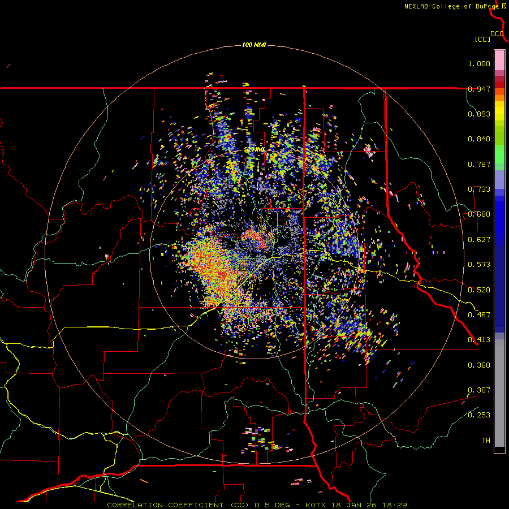
Task: Click the DCC label at top right
Action: click(x=497, y=34)
